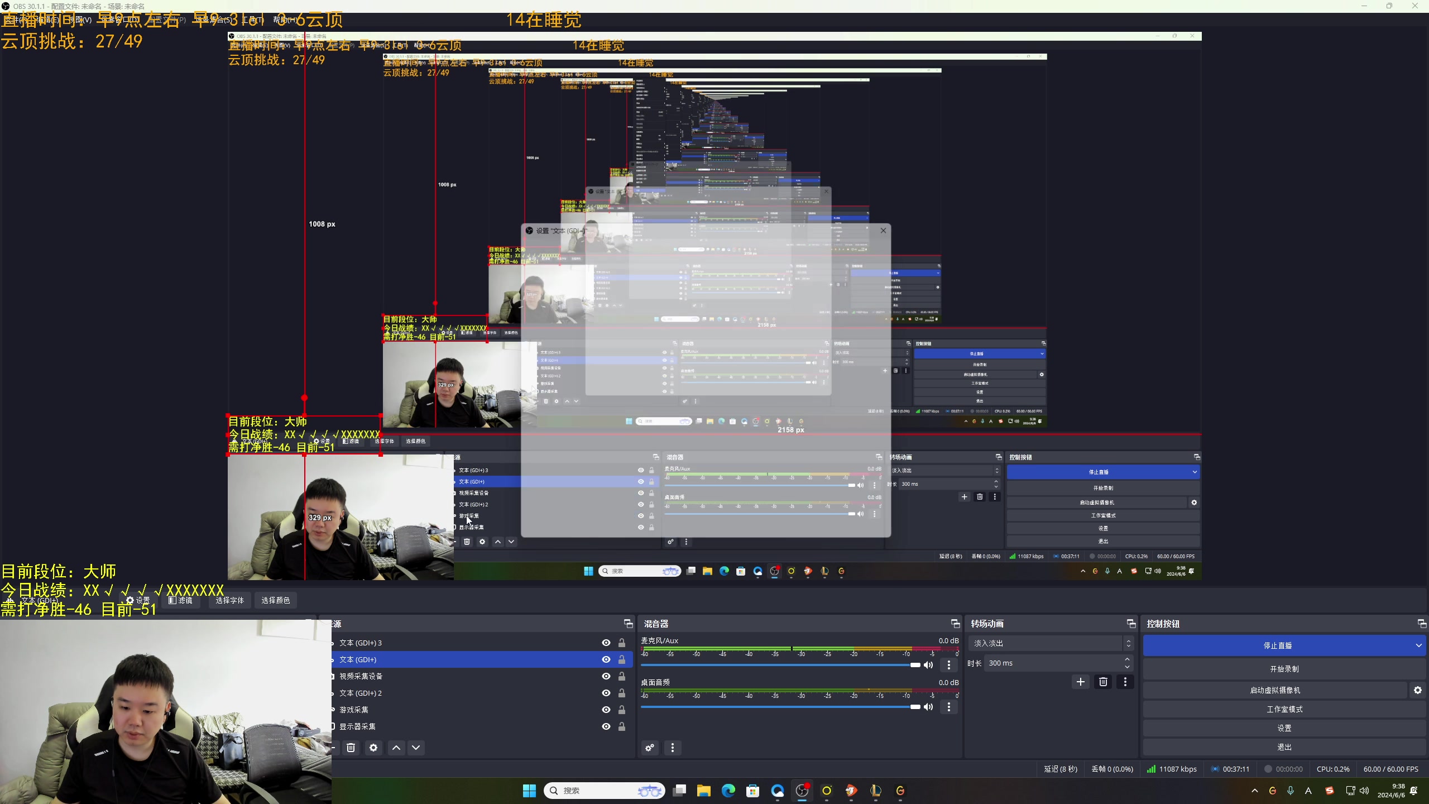Hide the 文本 (GDI+) 2 source
1429x804 pixels.
(606, 693)
